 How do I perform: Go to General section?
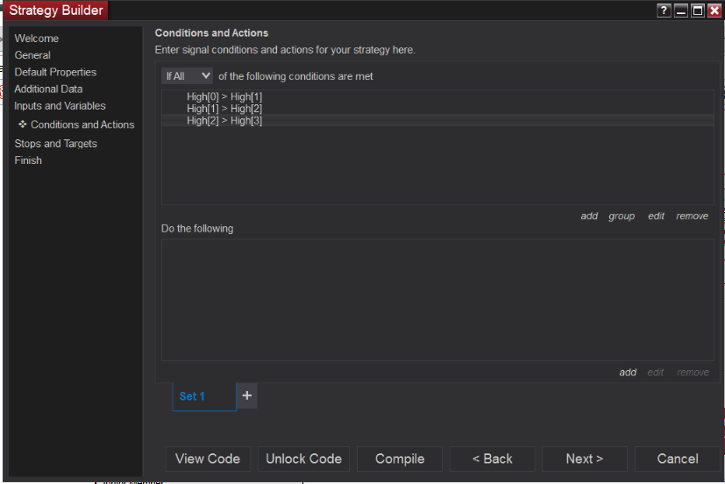click(32, 55)
